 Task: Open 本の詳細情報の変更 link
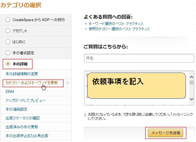[22, 74]
